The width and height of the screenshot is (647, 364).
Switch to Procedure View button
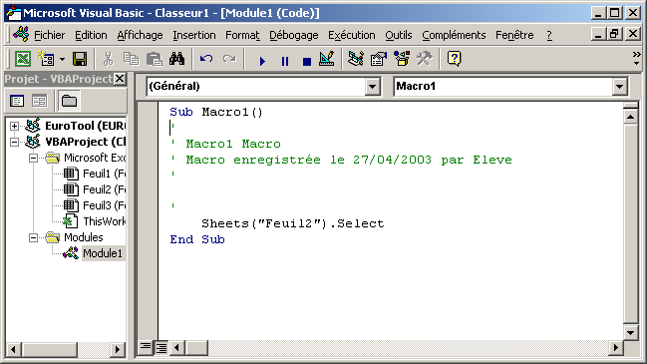pyautogui.click(x=146, y=347)
